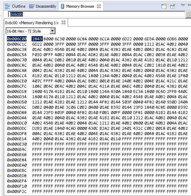191x196 pixels.
Task: Select address row 0x006CC4
Action: pos(17,76)
